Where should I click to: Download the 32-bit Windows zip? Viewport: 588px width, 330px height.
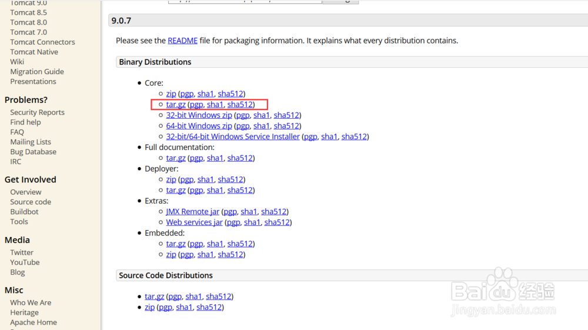(199, 115)
